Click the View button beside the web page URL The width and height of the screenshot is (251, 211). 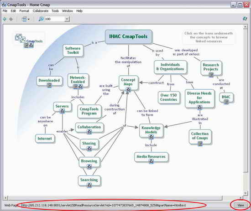click(x=241, y=205)
